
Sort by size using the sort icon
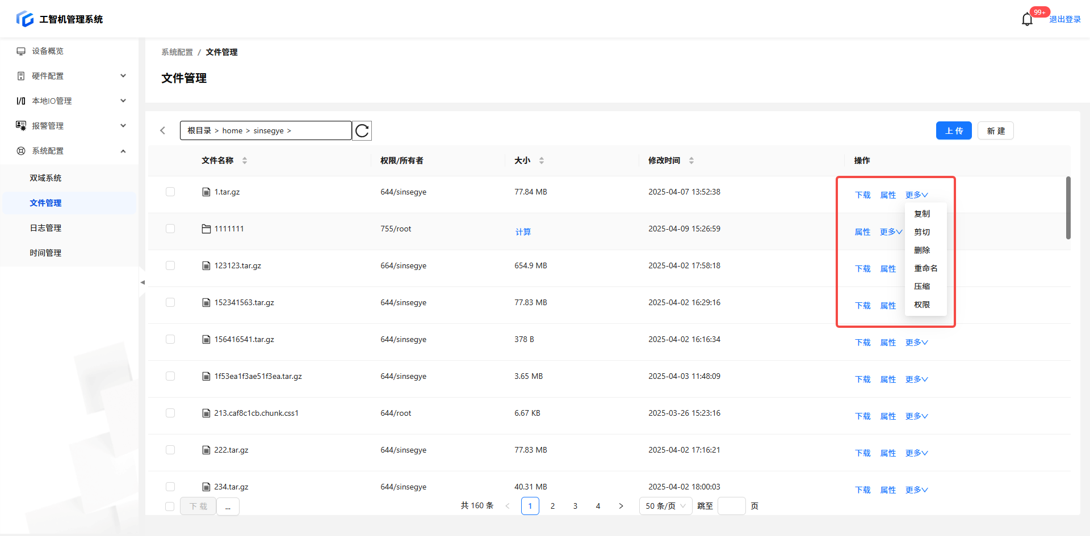click(542, 161)
